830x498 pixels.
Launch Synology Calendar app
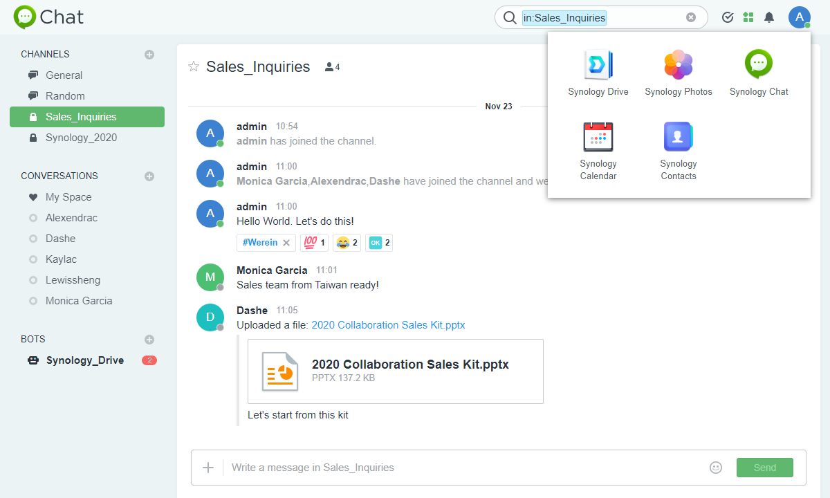pos(598,151)
